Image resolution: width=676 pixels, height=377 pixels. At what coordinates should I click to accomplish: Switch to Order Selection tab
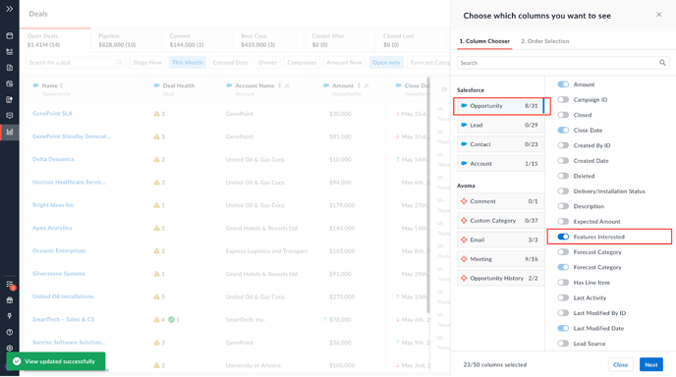545,41
